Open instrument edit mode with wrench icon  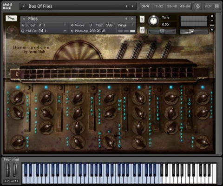pos(11,18)
